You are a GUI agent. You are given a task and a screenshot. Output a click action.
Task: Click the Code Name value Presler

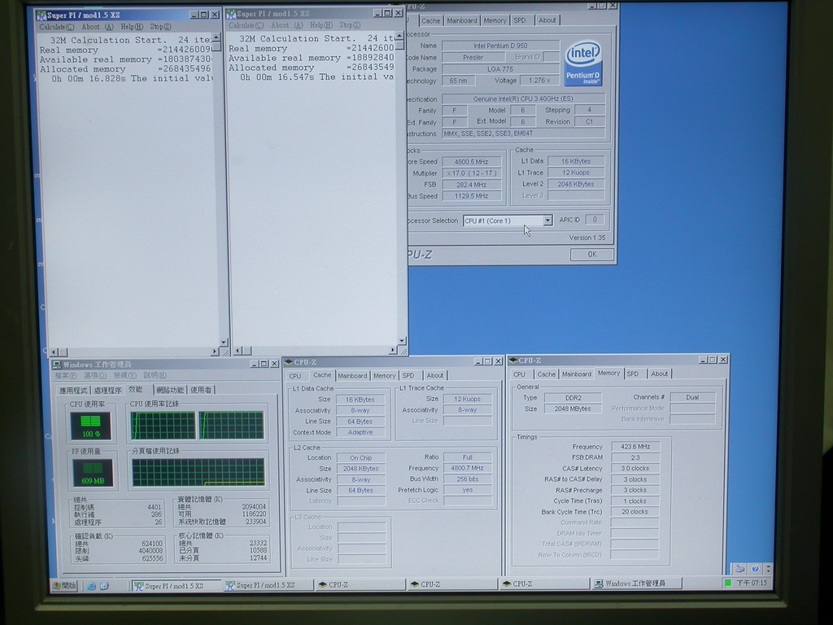pos(473,58)
